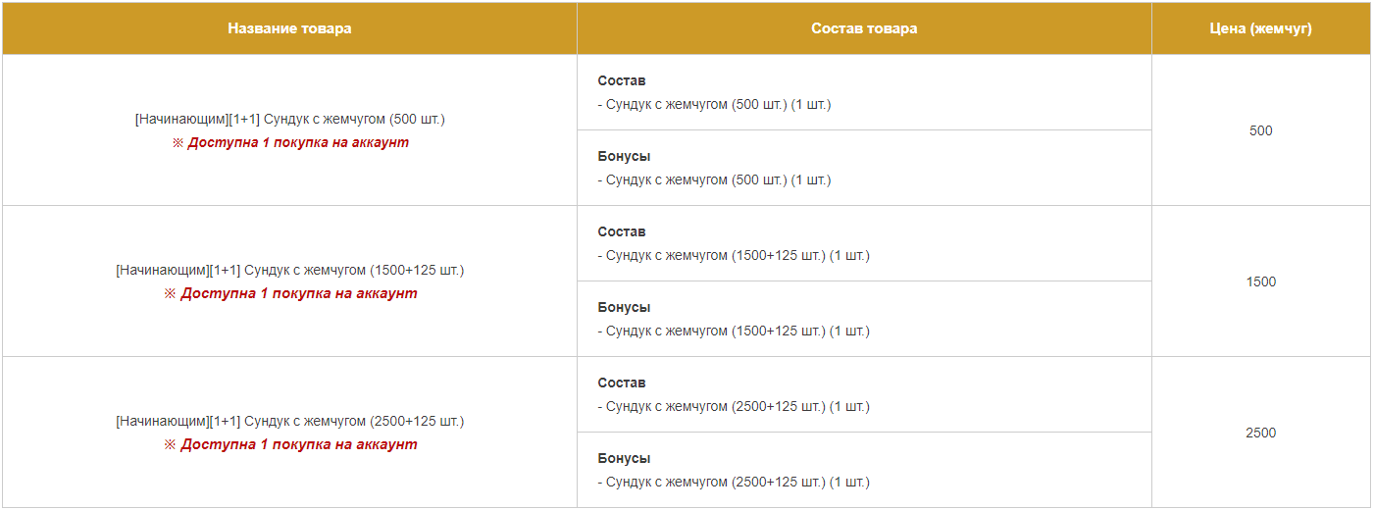
Task: Click the composition line for 2500+125 шт. chest
Action: 734,406
